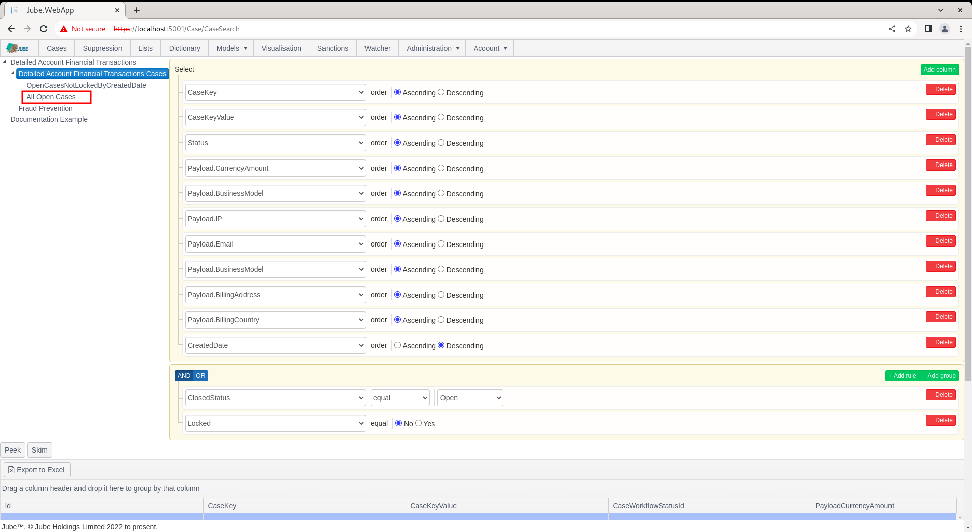The image size is (972, 532).
Task: Open the tab search chevron
Action: click(941, 10)
